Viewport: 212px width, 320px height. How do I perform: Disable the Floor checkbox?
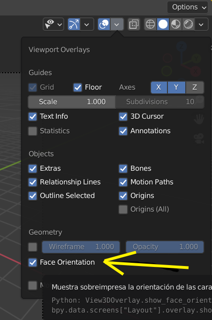coord(77,87)
